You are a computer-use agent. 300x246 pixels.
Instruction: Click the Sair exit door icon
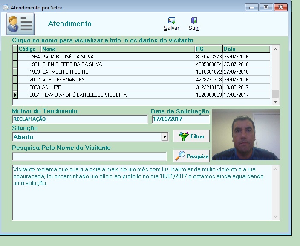click(x=194, y=20)
